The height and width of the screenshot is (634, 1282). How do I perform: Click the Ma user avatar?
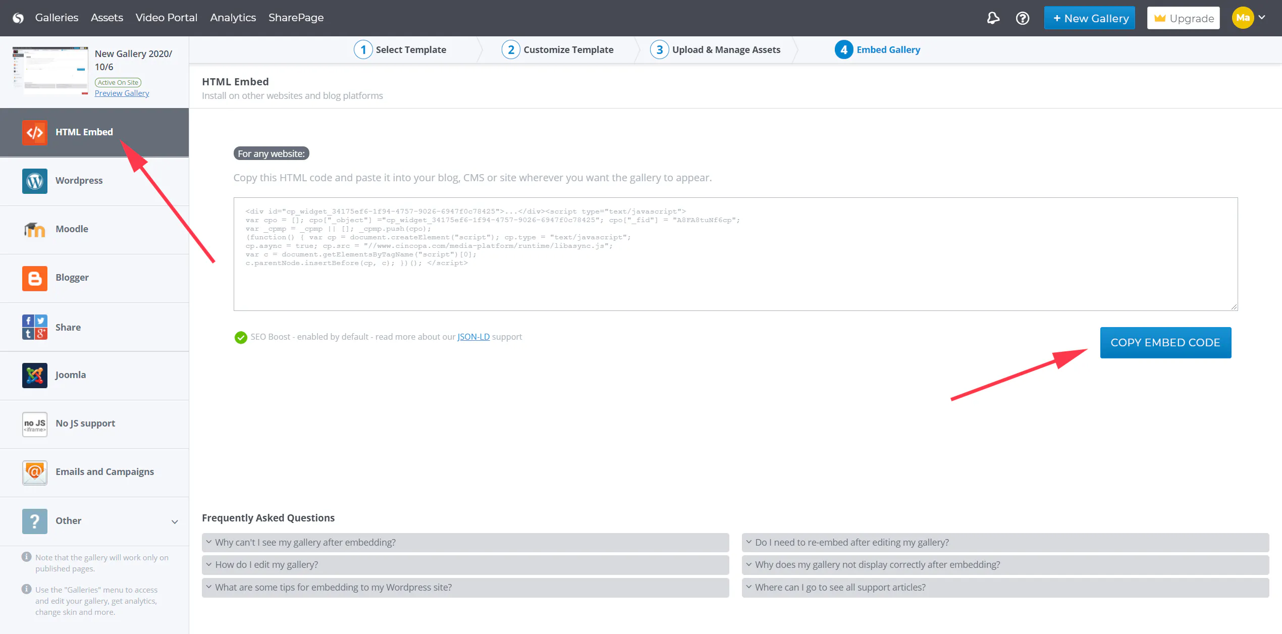click(1243, 18)
